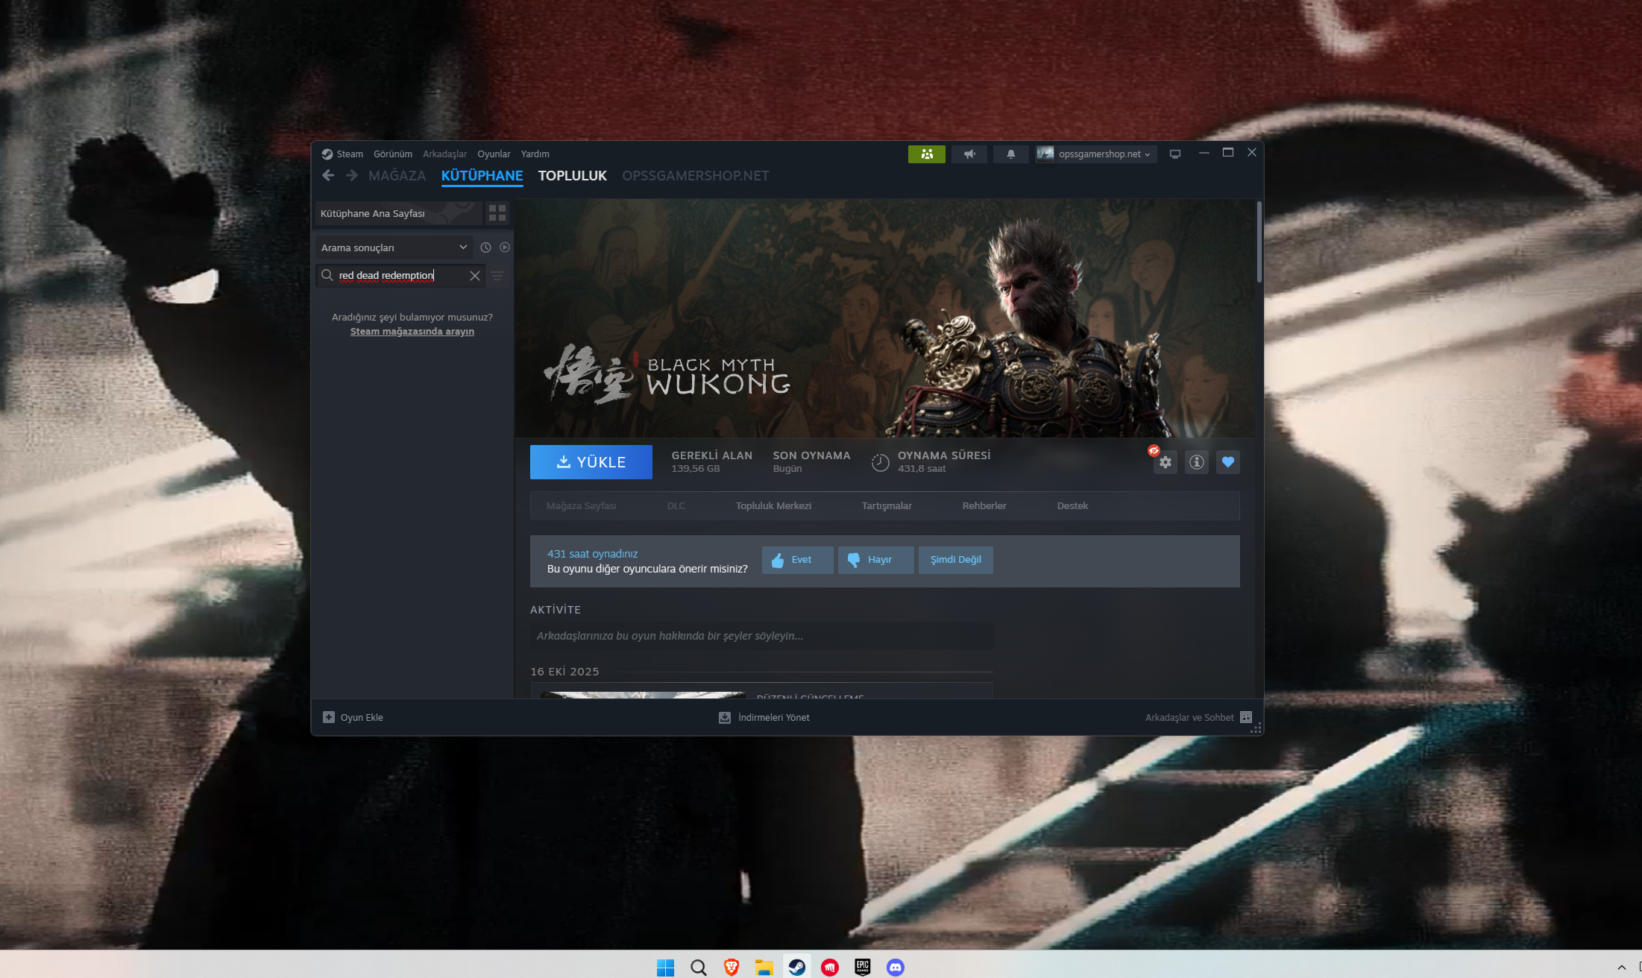Show game information icon
The image size is (1642, 978).
coord(1197,462)
